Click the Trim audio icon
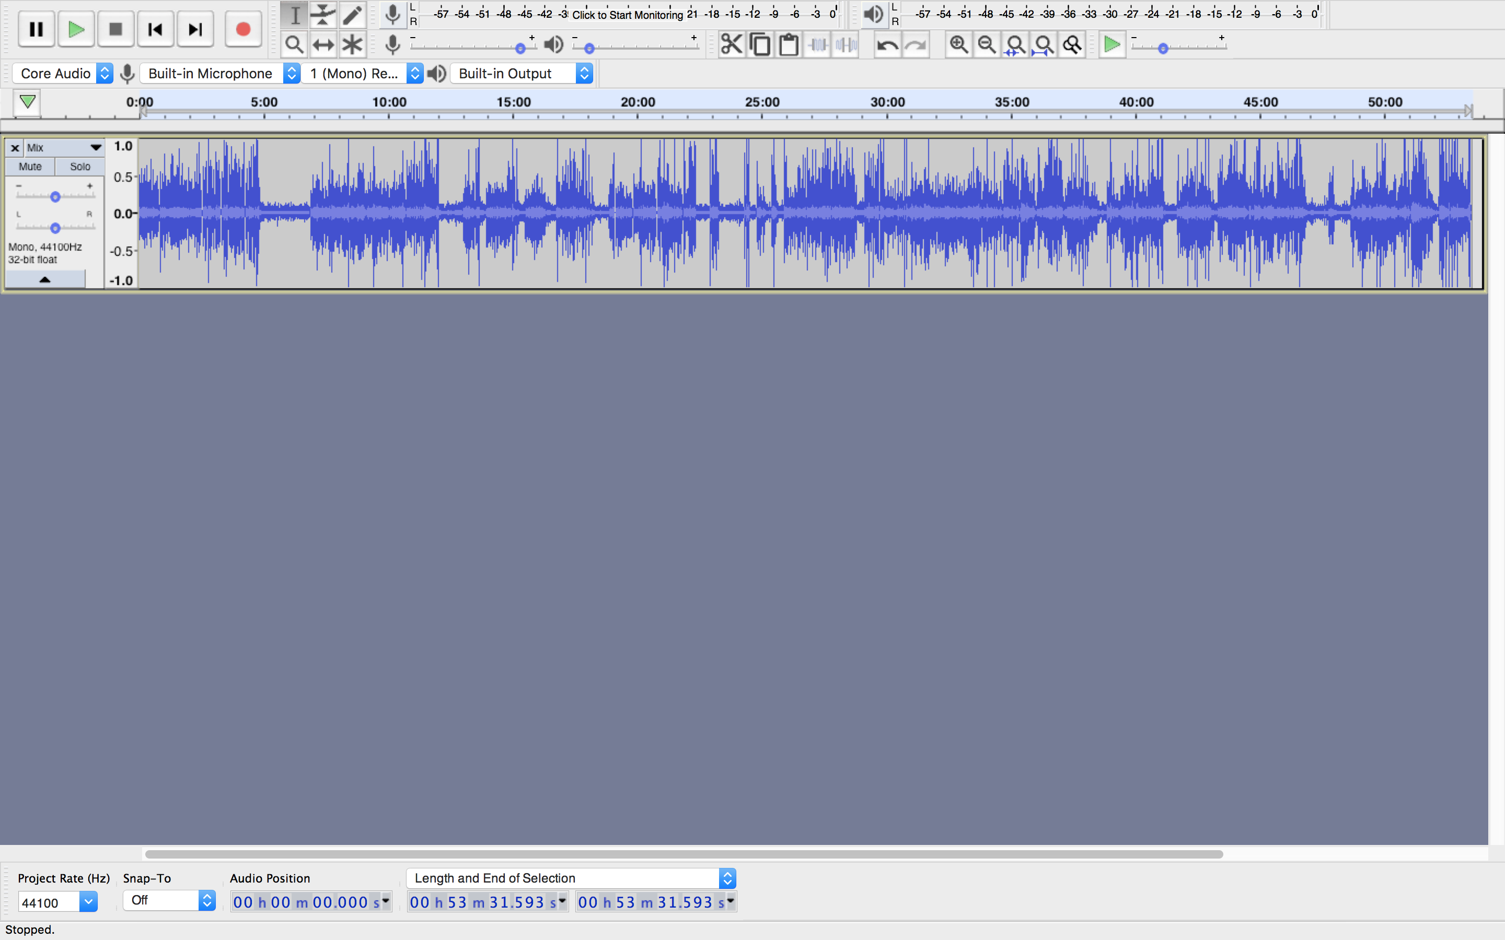Image resolution: width=1505 pixels, height=940 pixels. click(818, 45)
